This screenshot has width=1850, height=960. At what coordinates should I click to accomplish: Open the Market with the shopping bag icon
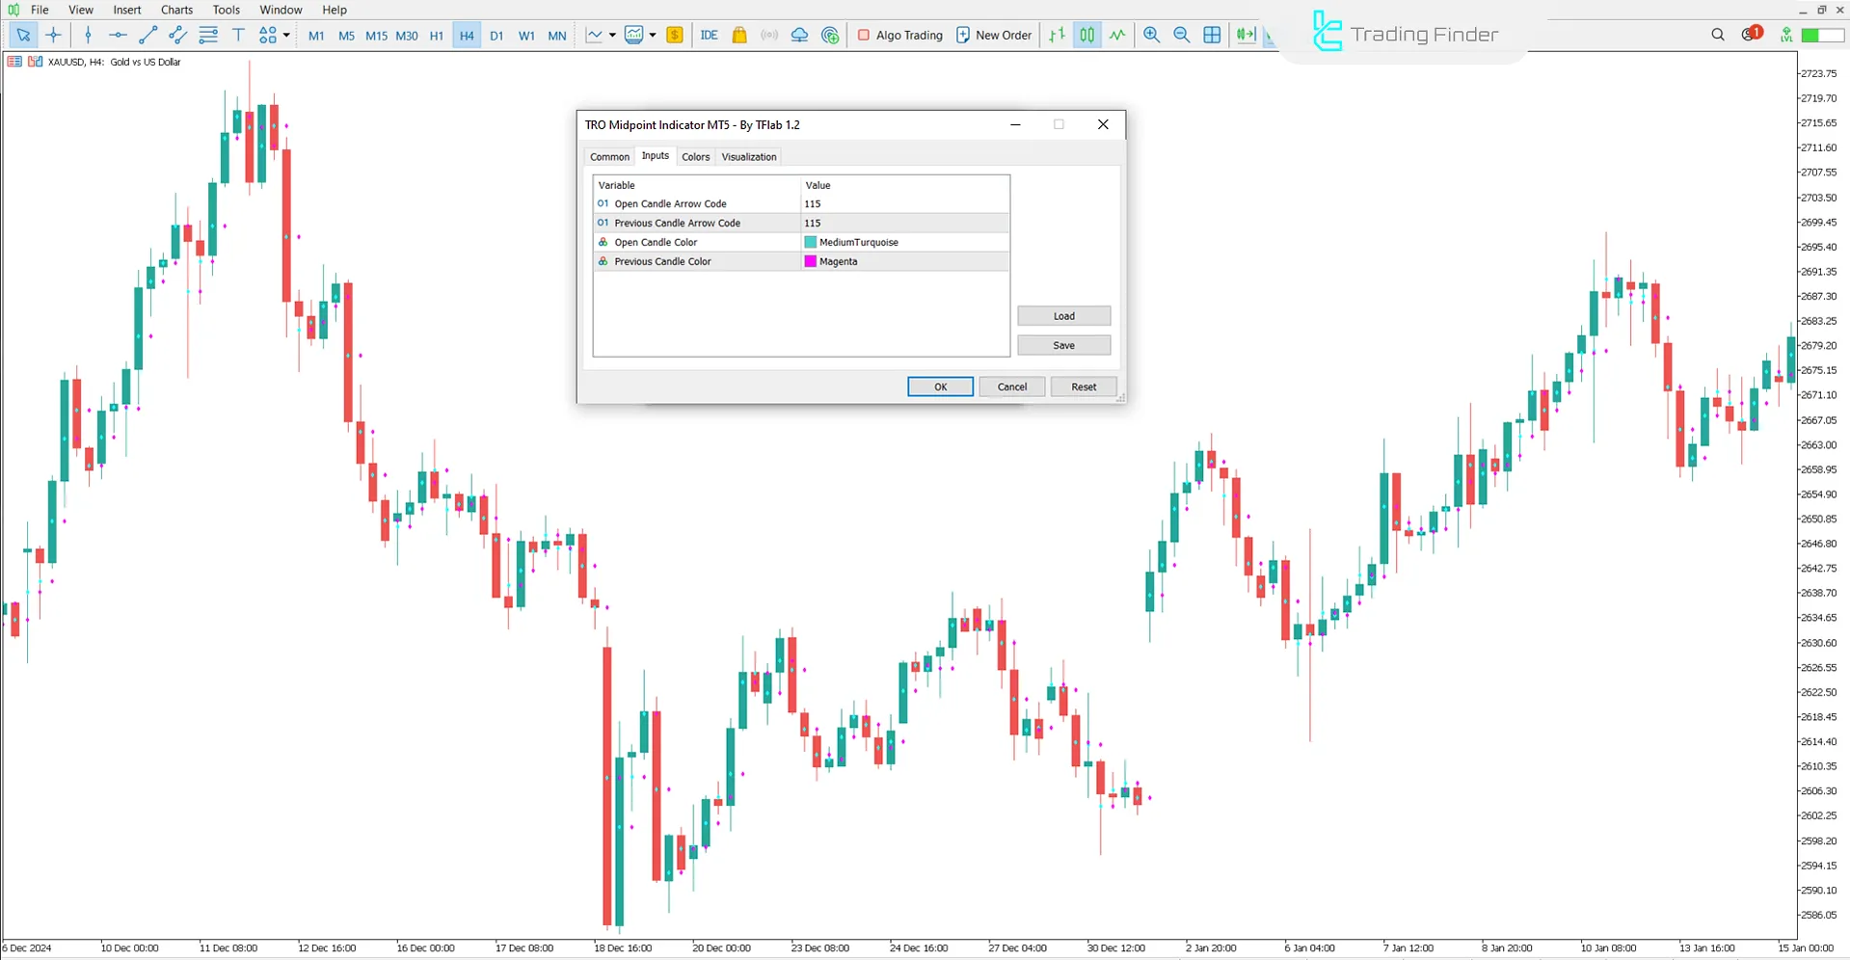(738, 35)
